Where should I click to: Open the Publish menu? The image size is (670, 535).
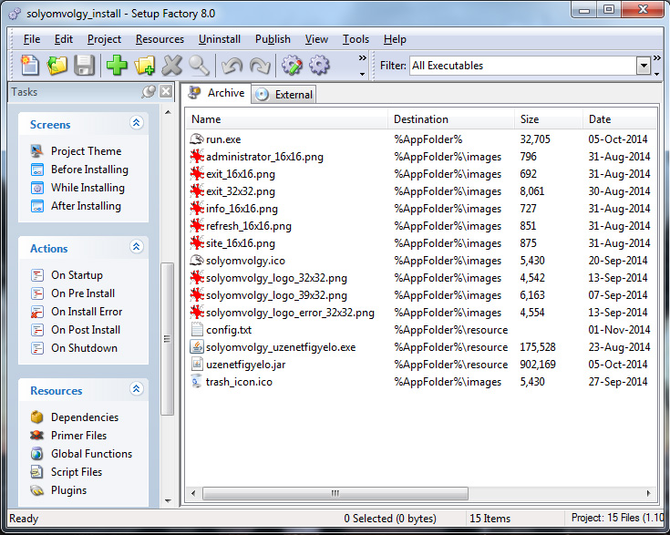(x=273, y=39)
